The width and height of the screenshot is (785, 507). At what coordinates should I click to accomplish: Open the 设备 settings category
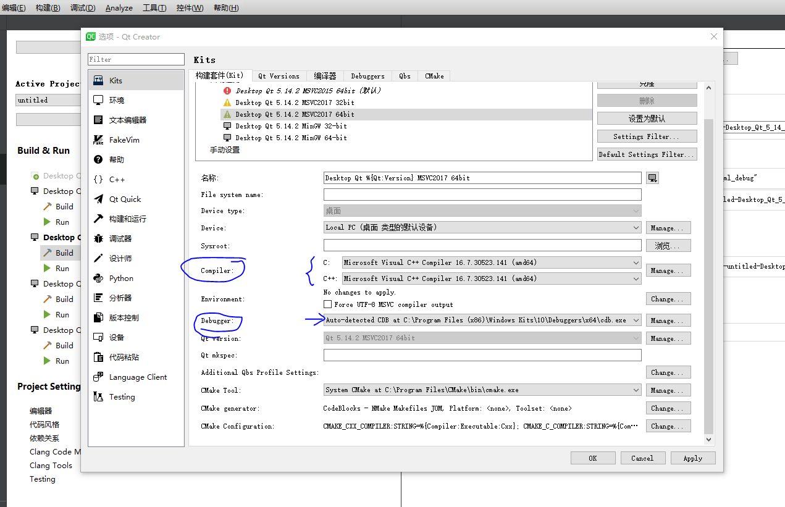coord(136,337)
